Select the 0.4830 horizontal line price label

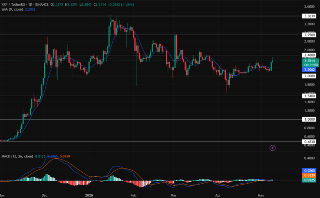tap(309, 142)
